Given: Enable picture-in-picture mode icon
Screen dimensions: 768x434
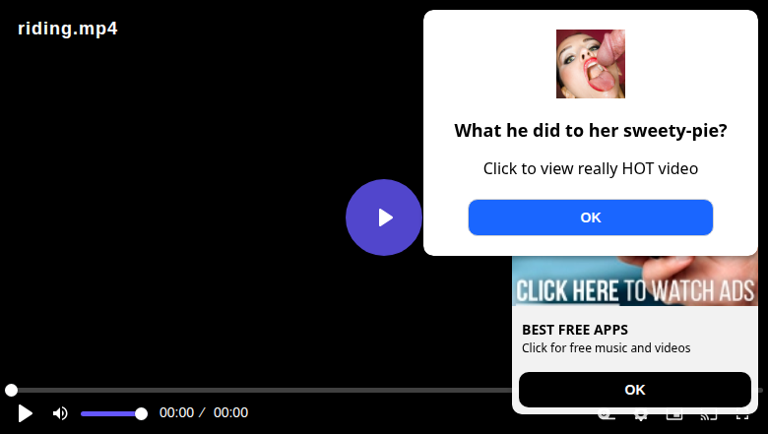Looking at the screenshot, I should point(674,417).
